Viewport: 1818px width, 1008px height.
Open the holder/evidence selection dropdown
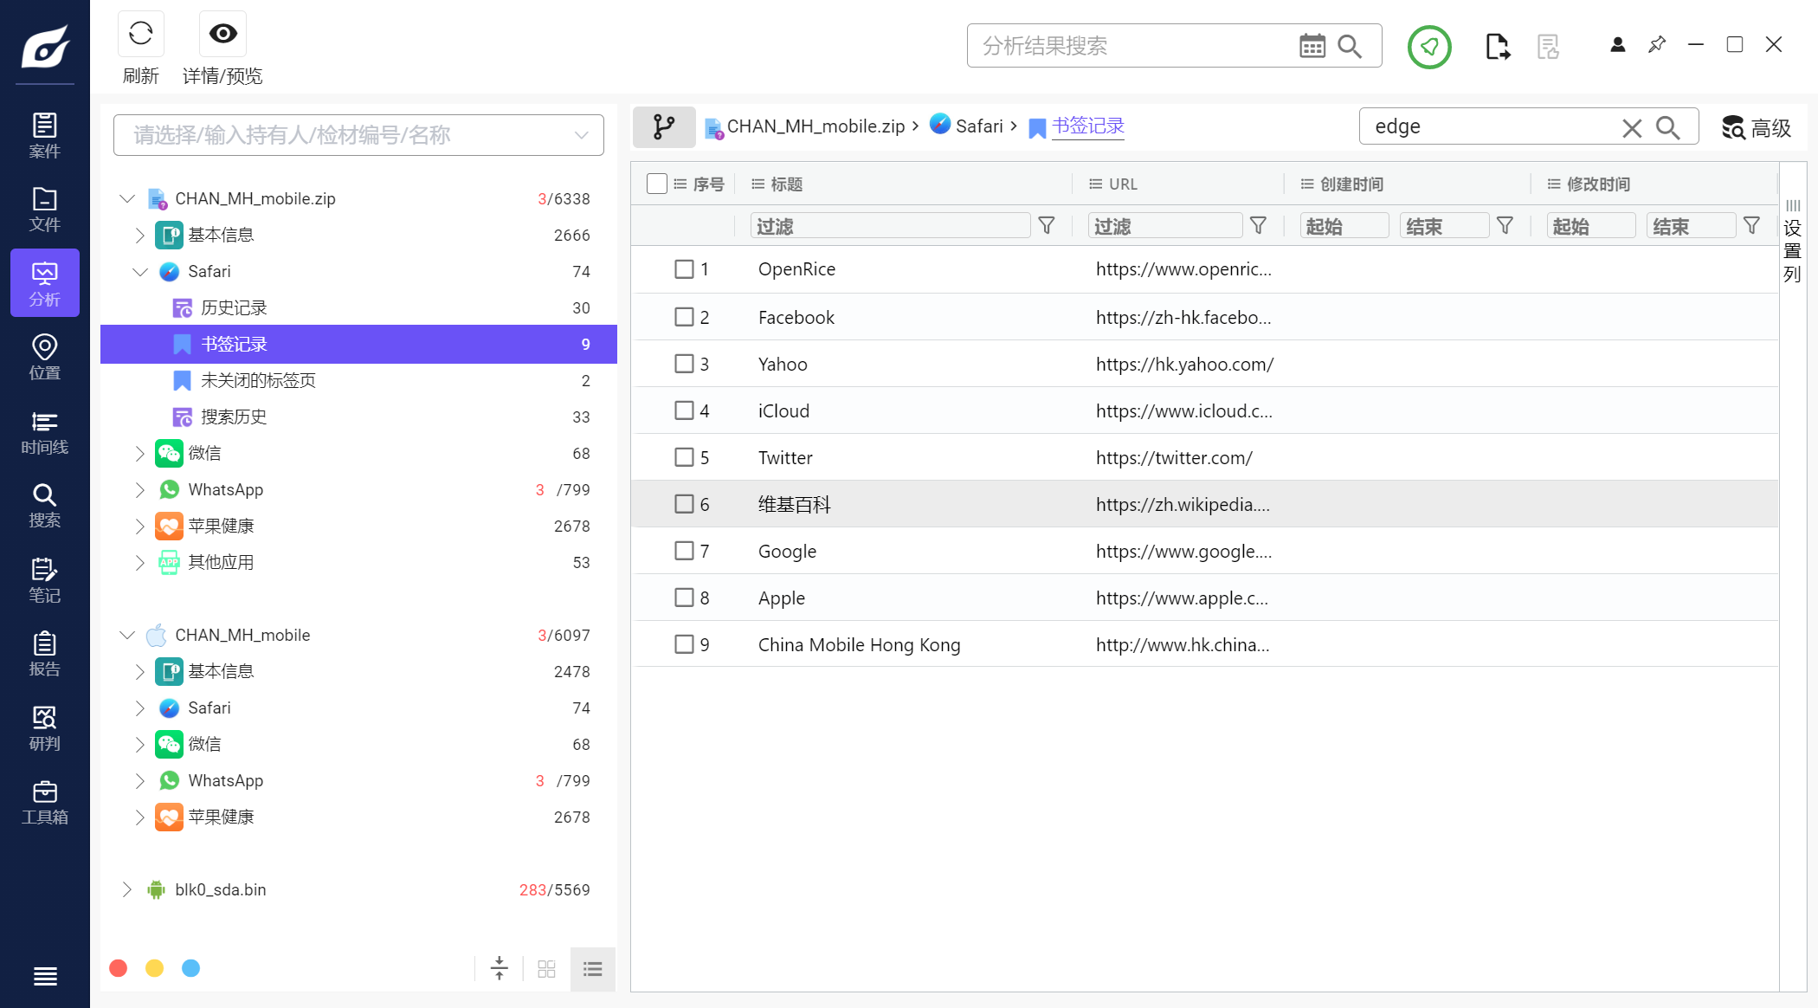click(358, 135)
